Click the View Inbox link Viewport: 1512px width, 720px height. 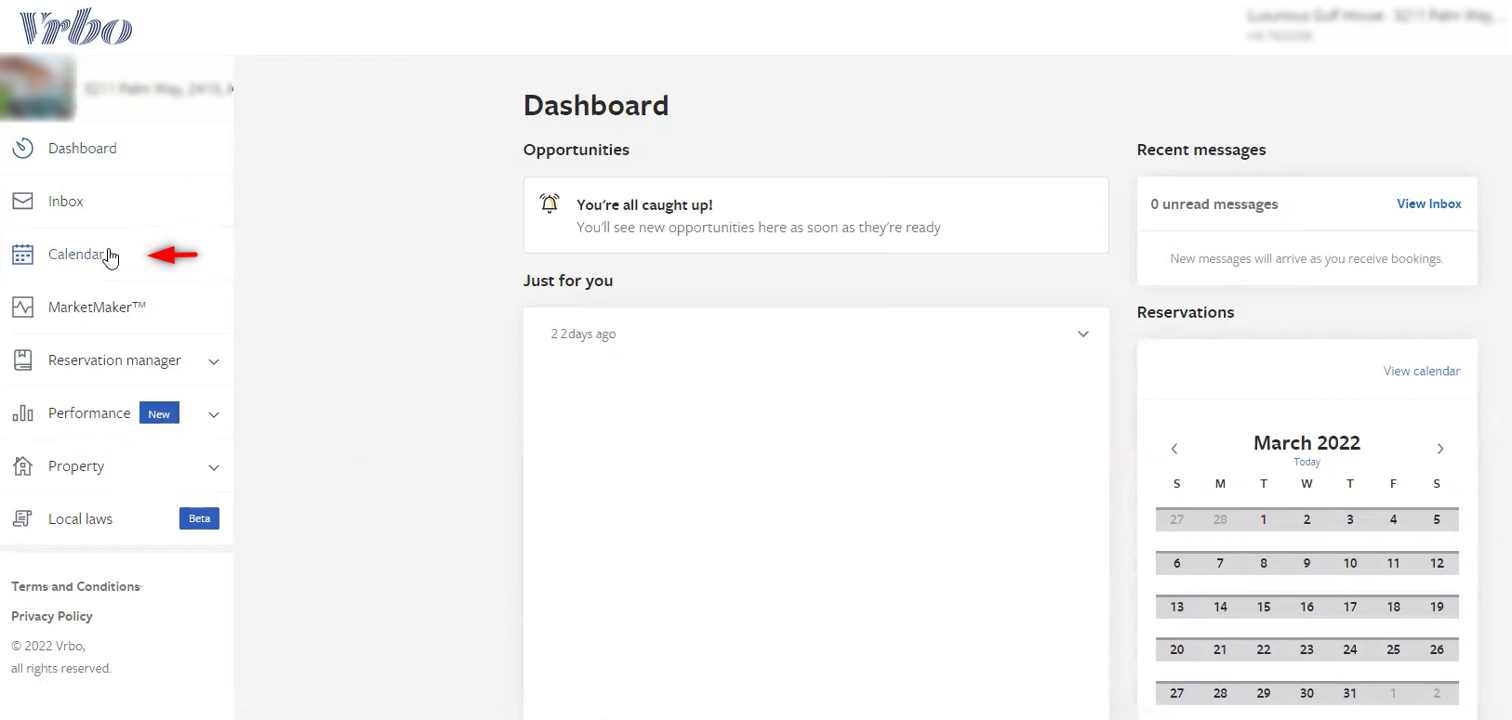[1428, 203]
